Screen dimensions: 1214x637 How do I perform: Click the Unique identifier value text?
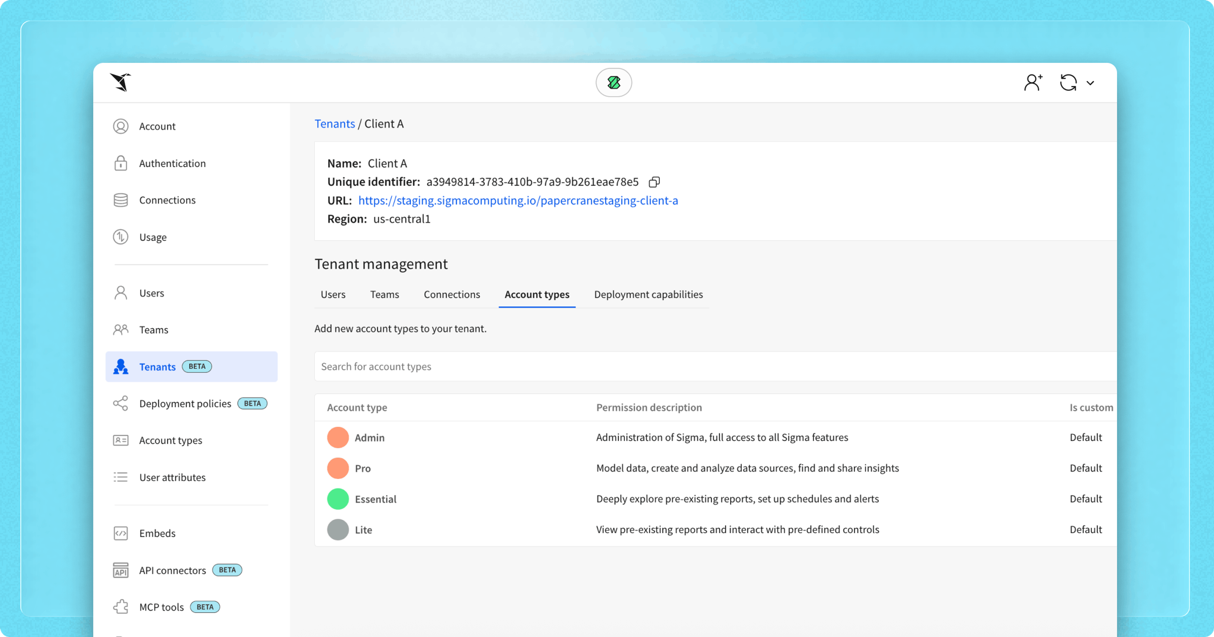532,182
